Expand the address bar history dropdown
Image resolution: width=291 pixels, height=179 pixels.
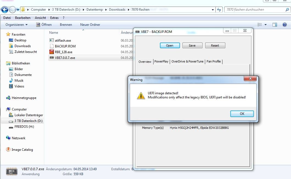coord(213,10)
